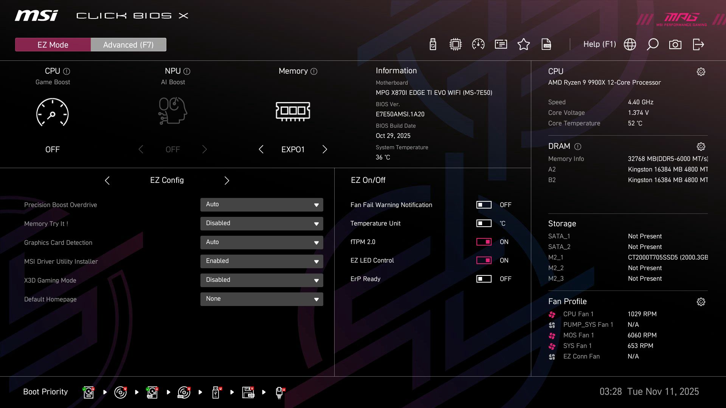Screen dimensions: 726x408
Task: Open the language globe icon
Action: [x=630, y=44]
